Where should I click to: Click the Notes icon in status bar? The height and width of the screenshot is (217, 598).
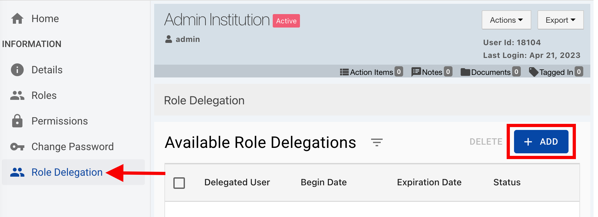(416, 72)
